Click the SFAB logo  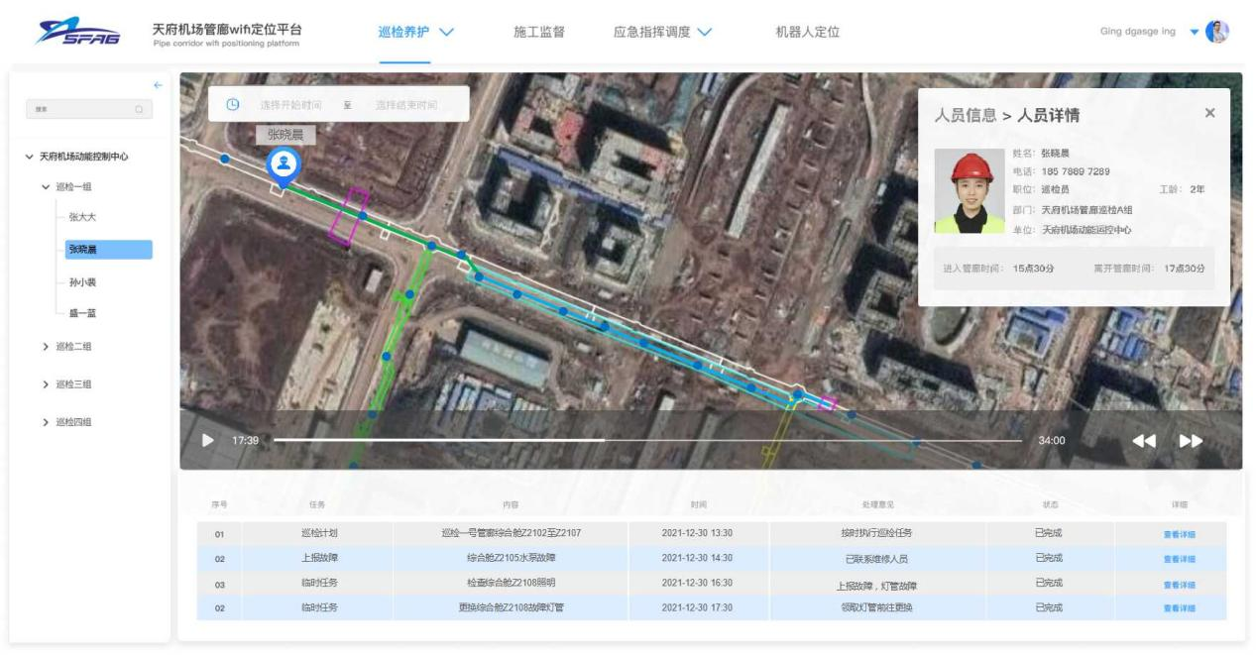point(77,34)
